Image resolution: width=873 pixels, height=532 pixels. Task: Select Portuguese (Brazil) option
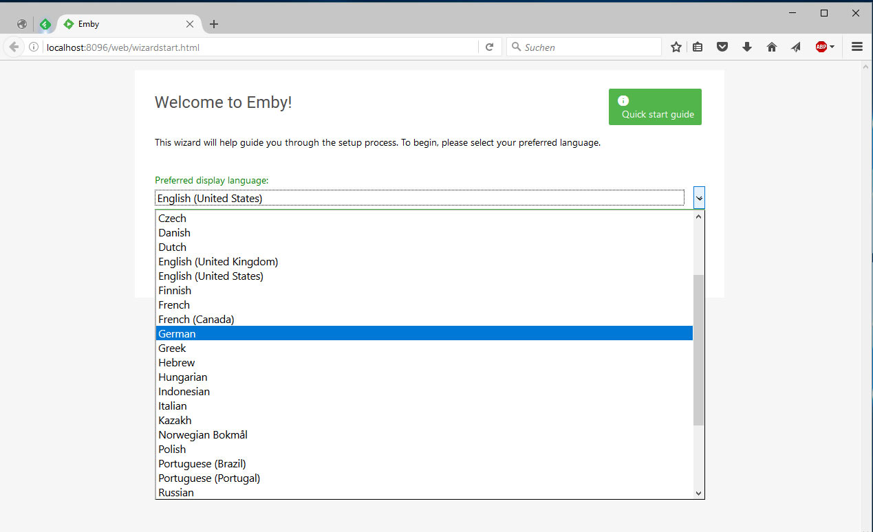pos(424,463)
